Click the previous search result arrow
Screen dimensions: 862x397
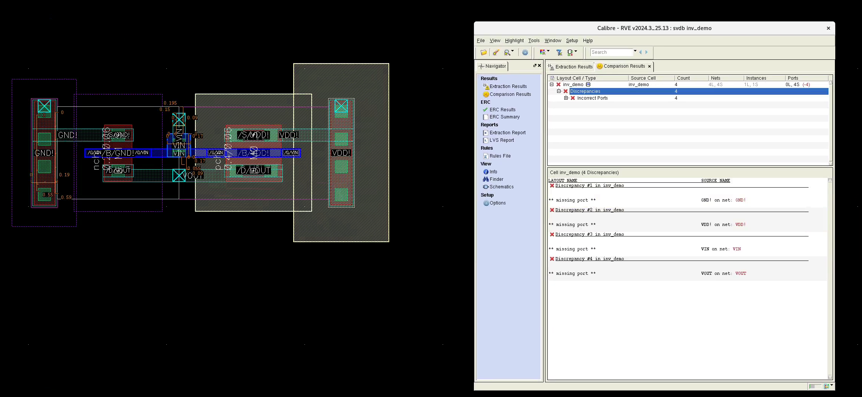pyautogui.click(x=640, y=52)
